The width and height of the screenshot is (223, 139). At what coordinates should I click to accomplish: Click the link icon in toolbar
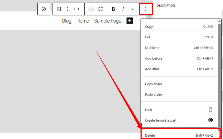coord(91,9)
